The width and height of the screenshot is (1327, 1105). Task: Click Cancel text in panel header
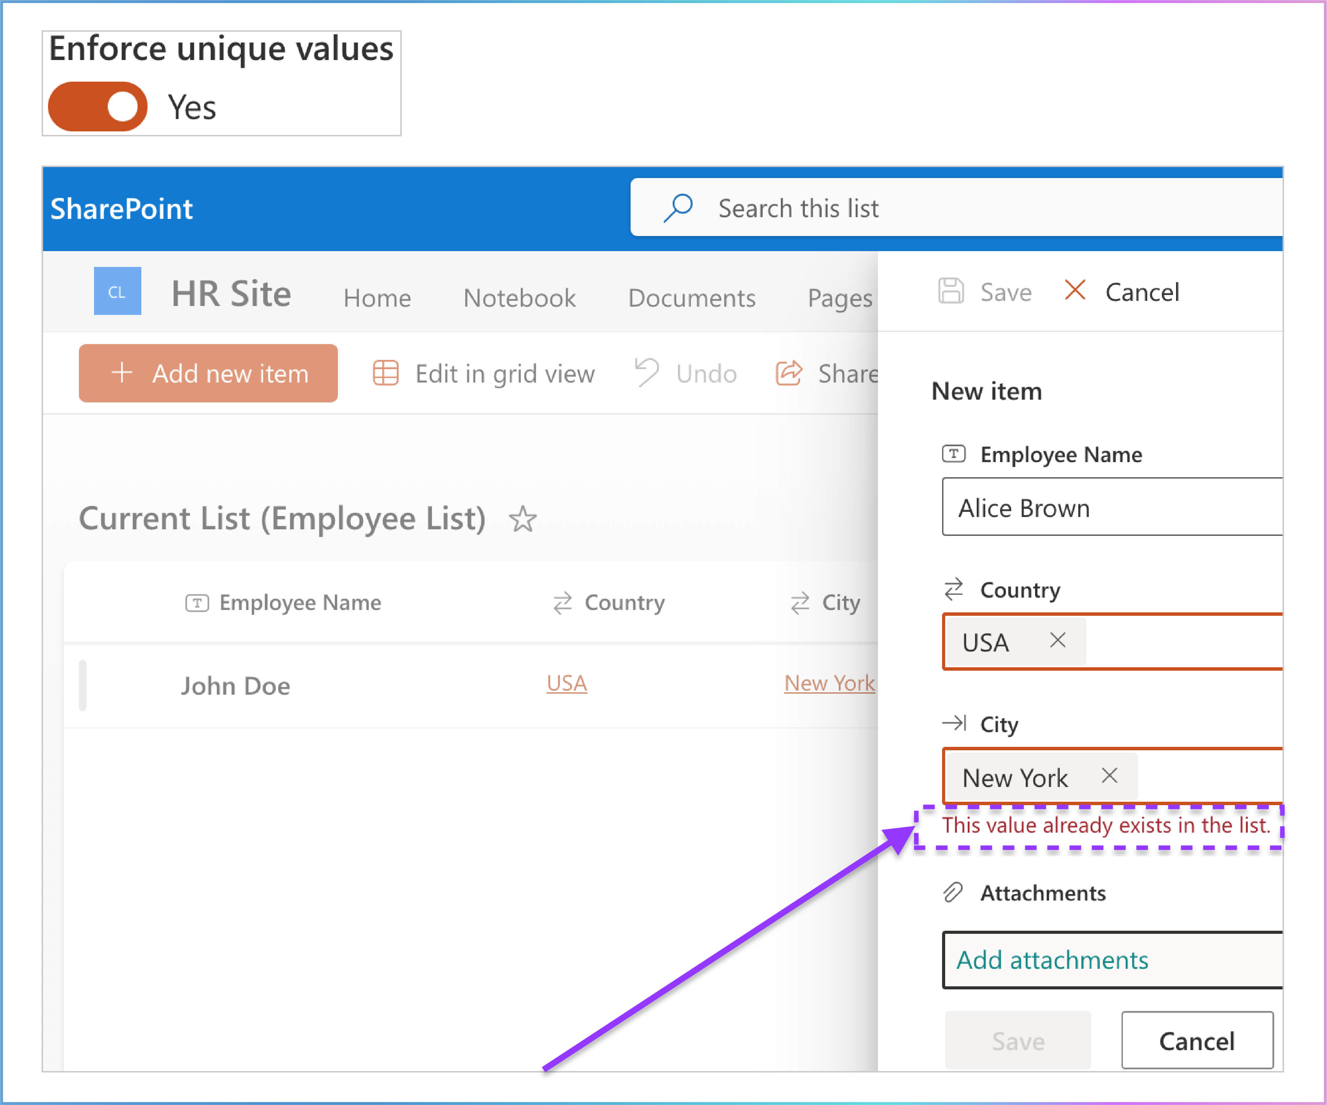[1142, 293]
